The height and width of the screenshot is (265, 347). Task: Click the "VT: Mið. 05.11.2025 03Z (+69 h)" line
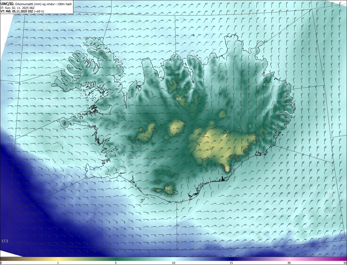22,11
